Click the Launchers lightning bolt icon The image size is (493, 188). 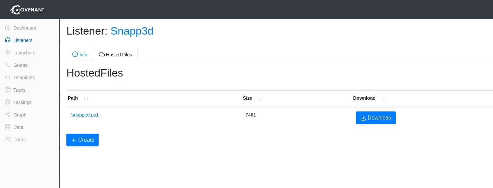(x=8, y=53)
